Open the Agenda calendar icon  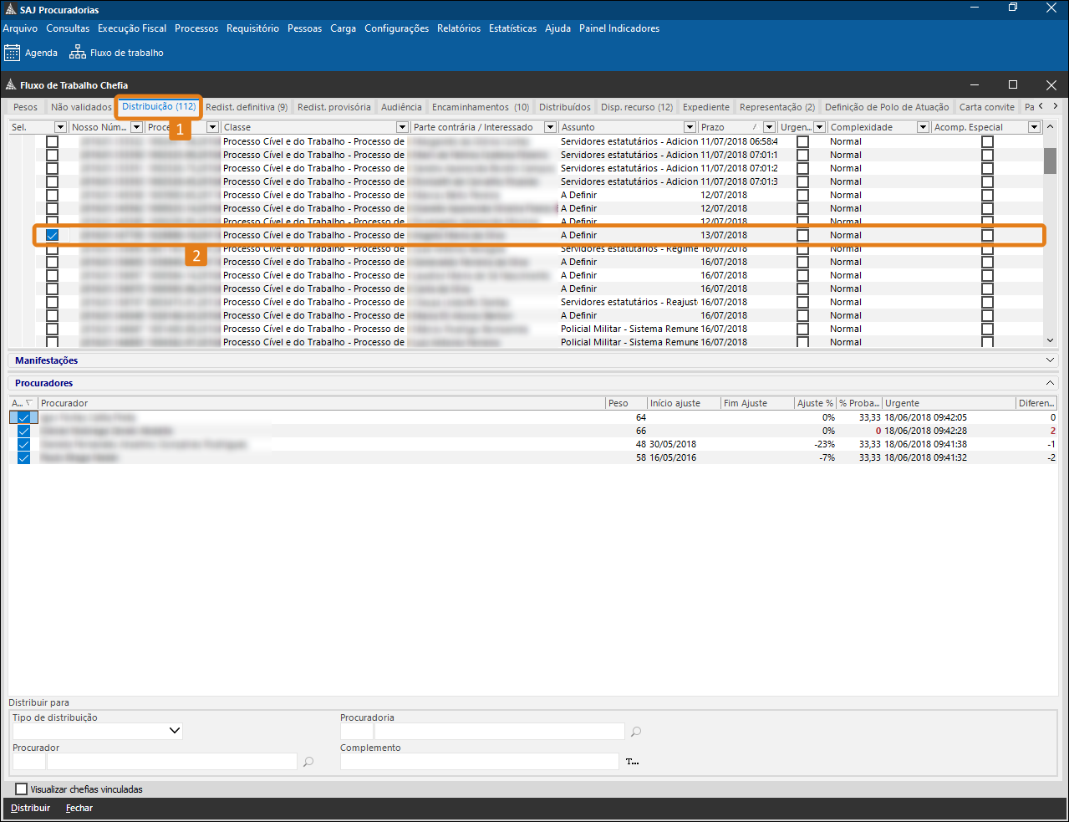click(12, 53)
